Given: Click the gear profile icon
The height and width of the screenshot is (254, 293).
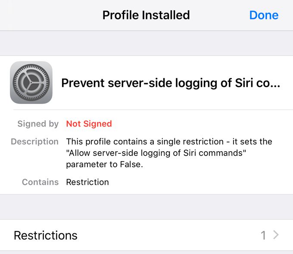Looking at the screenshot, I should pyautogui.click(x=31, y=83).
